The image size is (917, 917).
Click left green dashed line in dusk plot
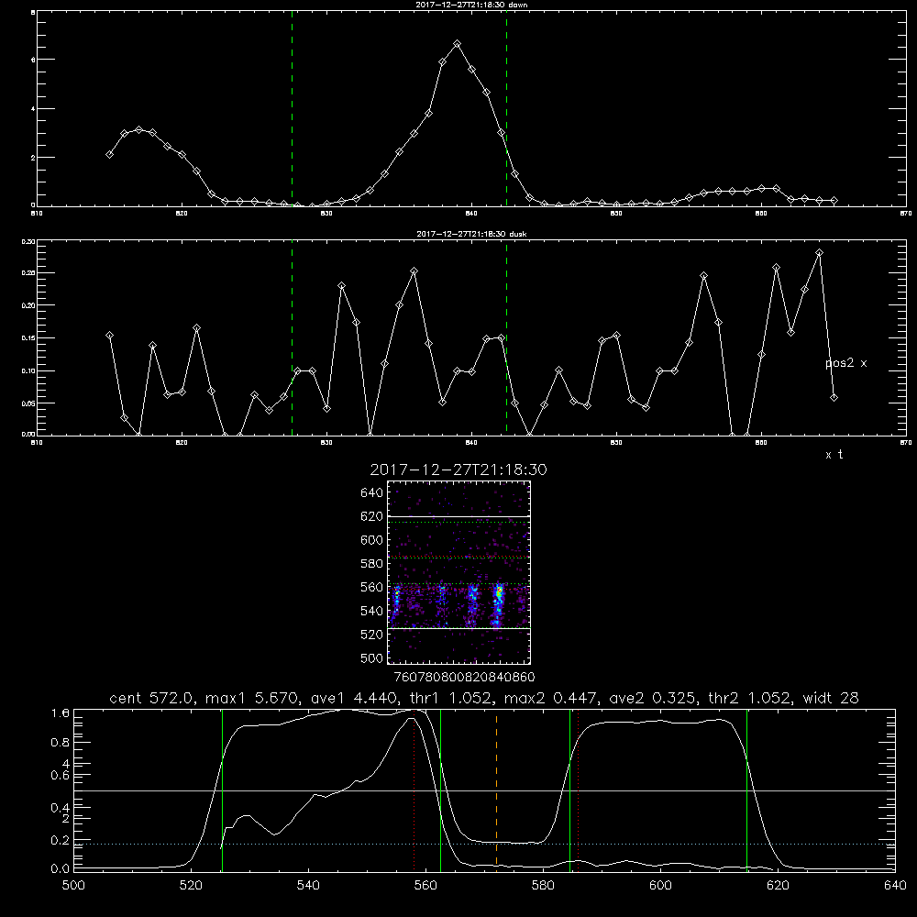point(292,337)
